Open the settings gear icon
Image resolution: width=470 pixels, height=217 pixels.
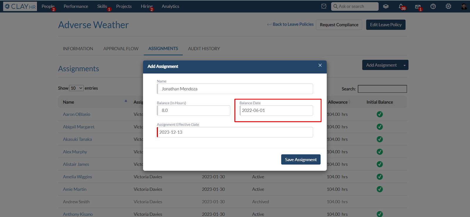tap(448, 6)
